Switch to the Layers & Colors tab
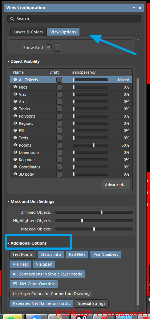 tap(28, 32)
